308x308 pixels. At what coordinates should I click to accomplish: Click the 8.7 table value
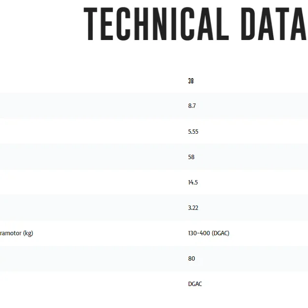192,106
